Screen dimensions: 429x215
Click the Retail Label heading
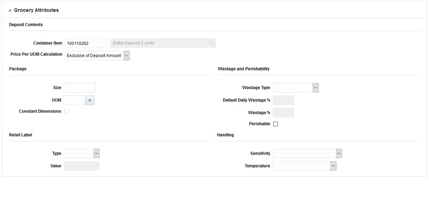21,135
